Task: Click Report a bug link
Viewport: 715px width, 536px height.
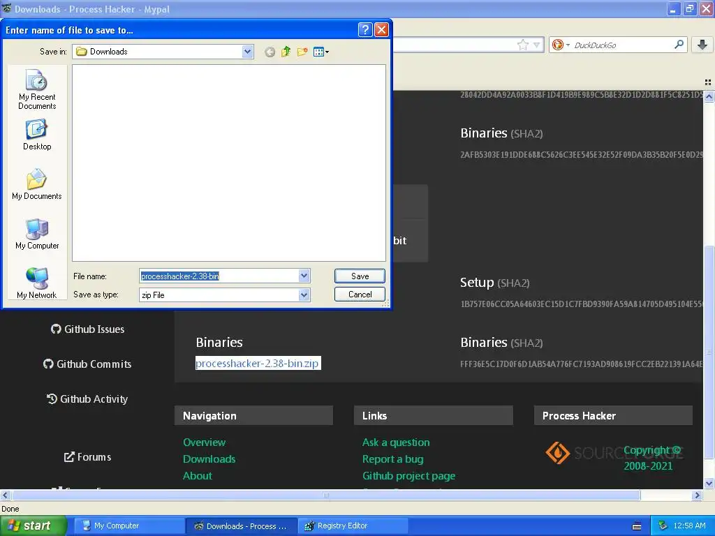Action: 392,459
